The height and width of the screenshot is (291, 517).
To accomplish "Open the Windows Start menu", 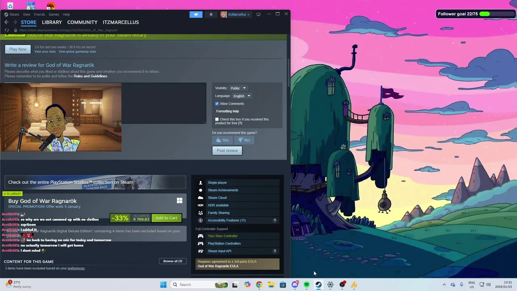I will point(163,285).
